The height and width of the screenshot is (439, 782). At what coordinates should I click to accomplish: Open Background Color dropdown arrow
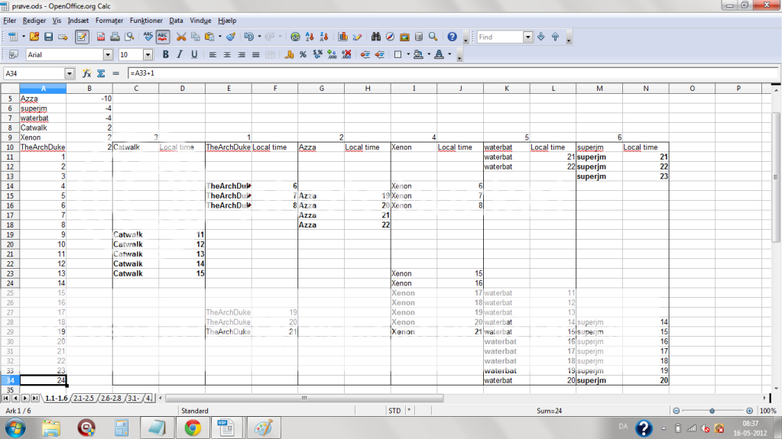coord(429,55)
